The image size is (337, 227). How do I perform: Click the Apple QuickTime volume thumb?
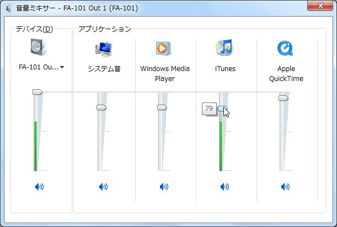click(x=283, y=98)
